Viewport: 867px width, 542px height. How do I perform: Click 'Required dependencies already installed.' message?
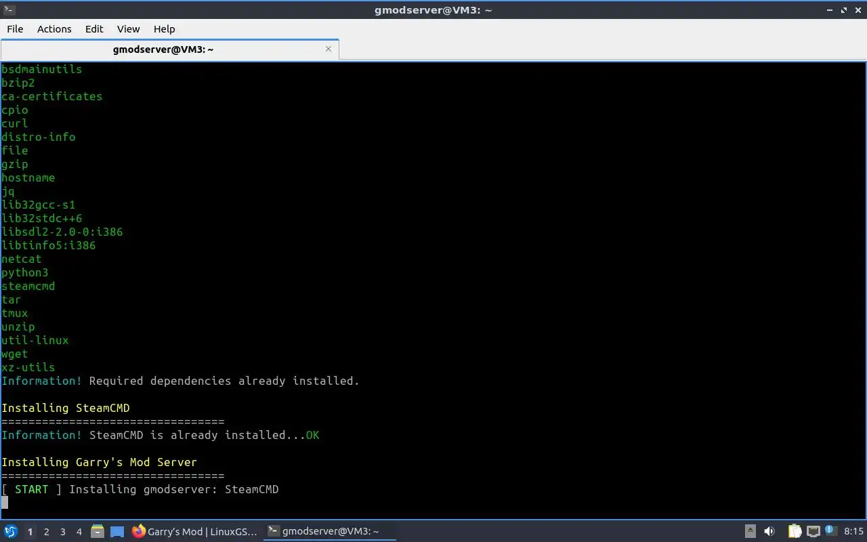224,381
